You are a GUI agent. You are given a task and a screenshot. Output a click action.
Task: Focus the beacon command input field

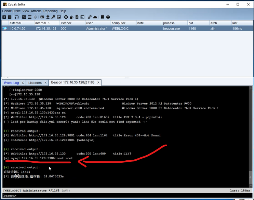[134, 196]
